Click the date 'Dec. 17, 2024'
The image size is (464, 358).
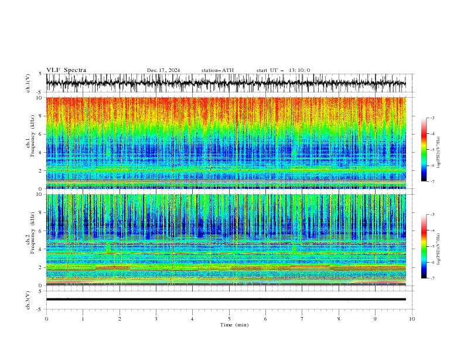click(x=163, y=70)
